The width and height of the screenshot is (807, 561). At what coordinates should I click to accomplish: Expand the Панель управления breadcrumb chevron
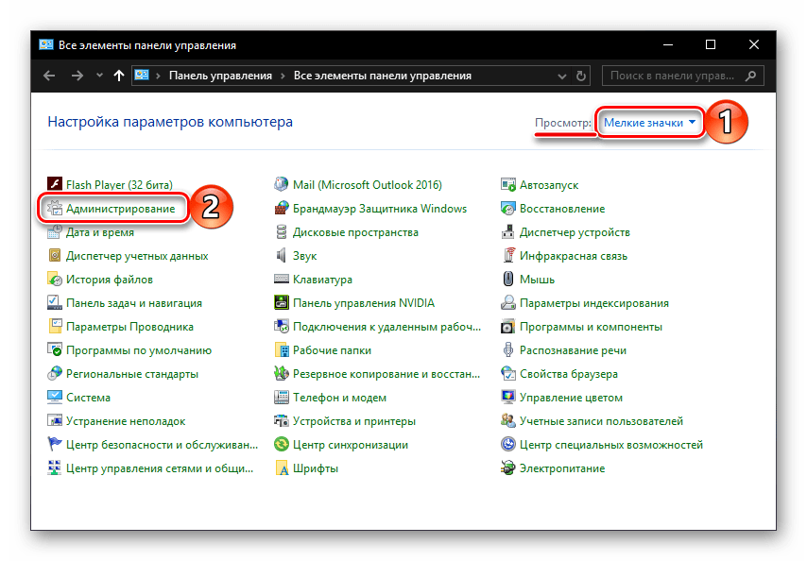282,76
